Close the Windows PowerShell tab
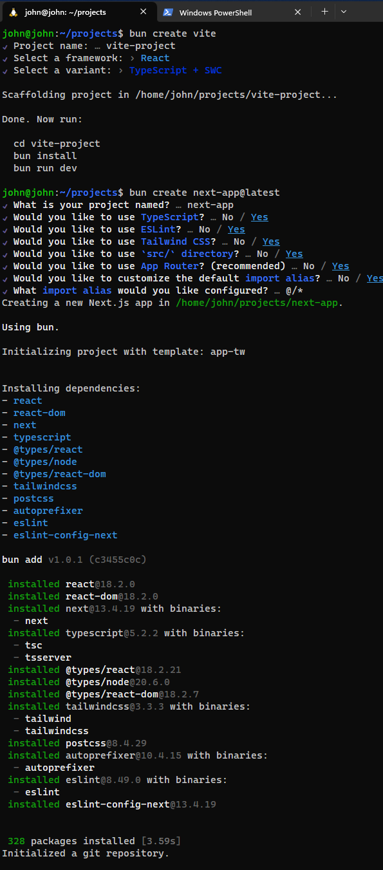 pyautogui.click(x=297, y=11)
